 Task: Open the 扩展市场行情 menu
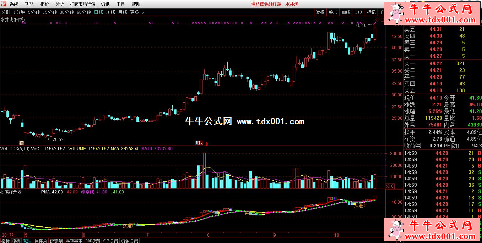[82, 4]
